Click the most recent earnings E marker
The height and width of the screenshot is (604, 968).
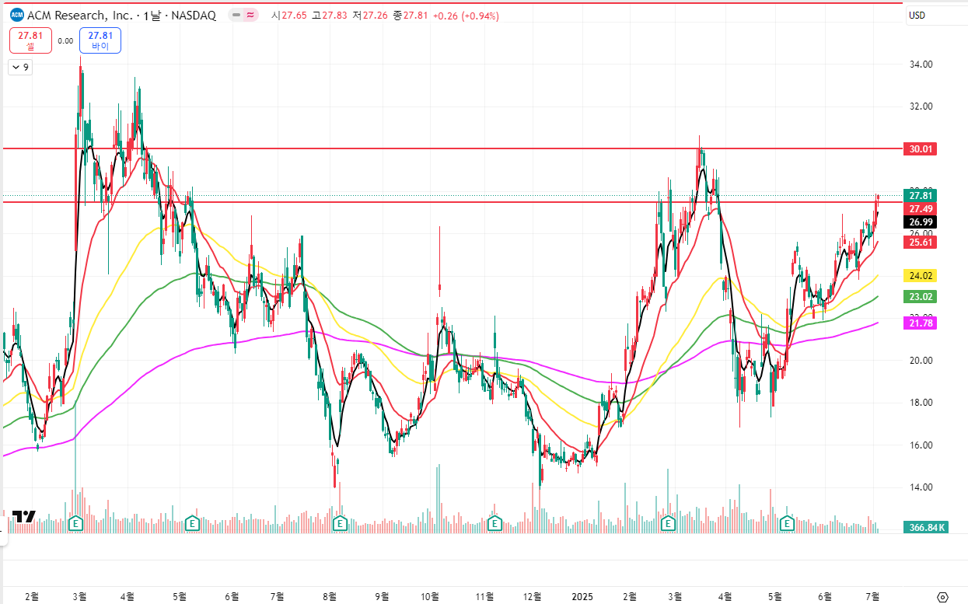[788, 524]
